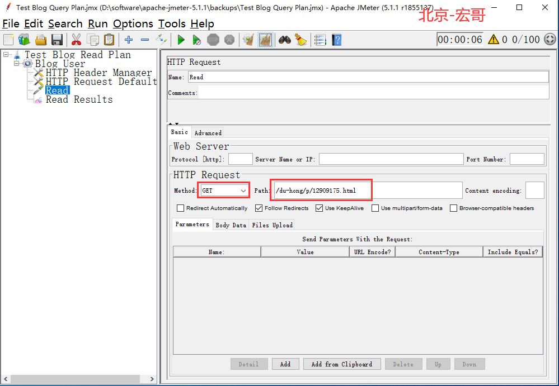The width and height of the screenshot is (559, 386).
Task: Click the Stop test icon
Action: click(x=213, y=40)
